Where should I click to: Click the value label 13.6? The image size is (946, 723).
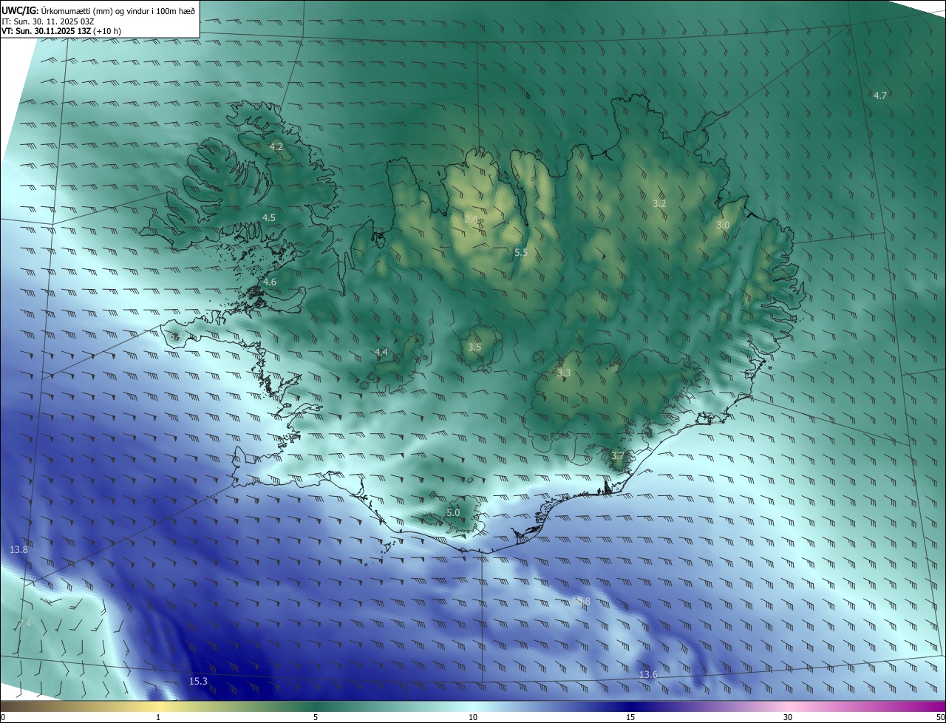(648, 674)
